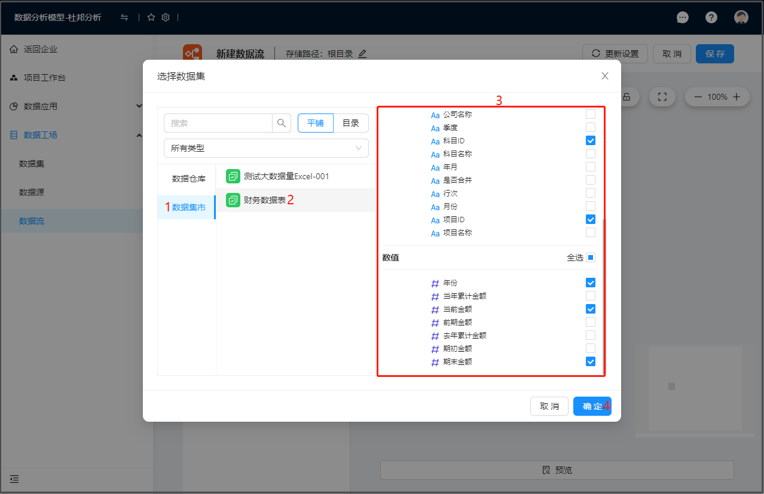764x494 pixels.
Task: Open the chat message icon in header
Action: tap(682, 17)
